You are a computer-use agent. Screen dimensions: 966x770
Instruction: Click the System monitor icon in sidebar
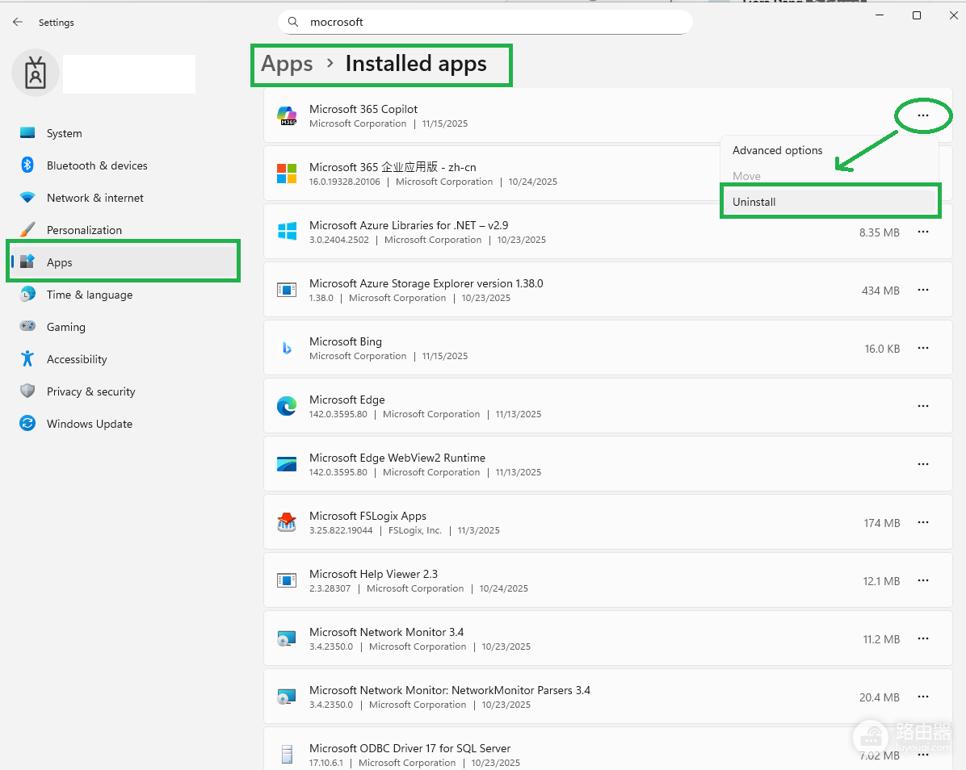tap(27, 133)
